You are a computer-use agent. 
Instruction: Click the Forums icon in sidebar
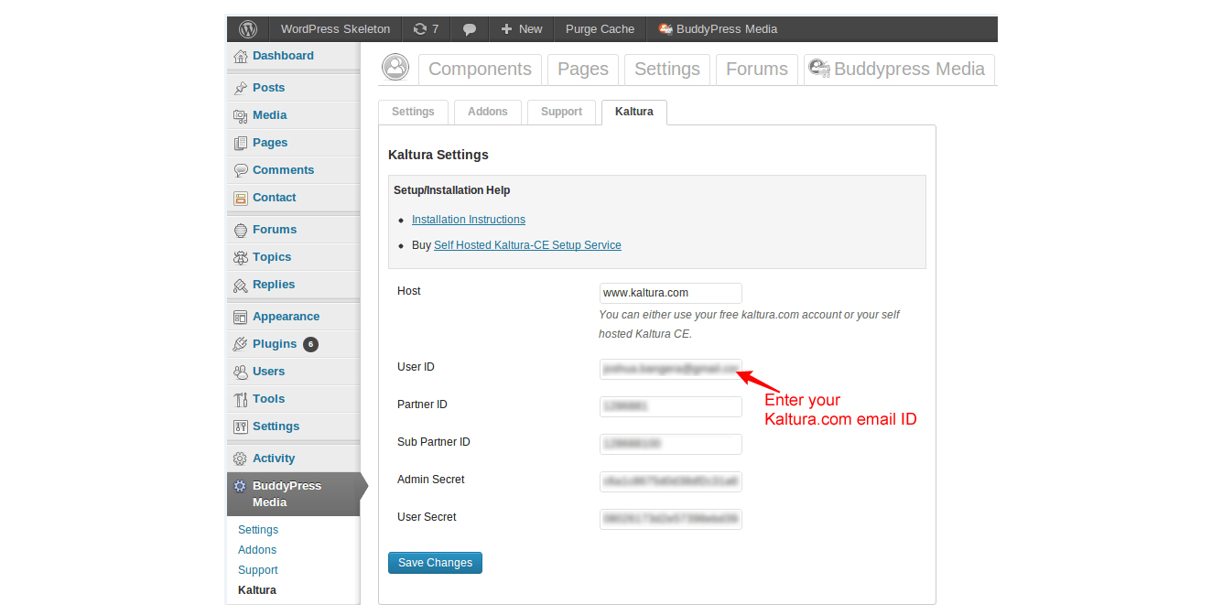pos(241,231)
